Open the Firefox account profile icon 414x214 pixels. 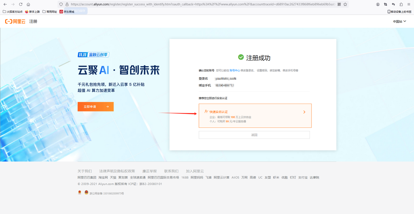[378, 5]
